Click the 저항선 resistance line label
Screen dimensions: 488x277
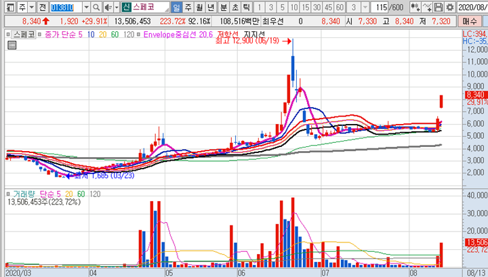pos(228,34)
